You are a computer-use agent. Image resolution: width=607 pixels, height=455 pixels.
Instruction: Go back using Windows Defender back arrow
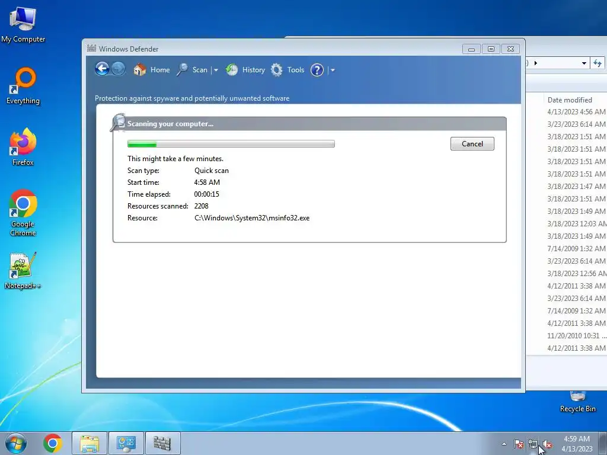click(102, 69)
